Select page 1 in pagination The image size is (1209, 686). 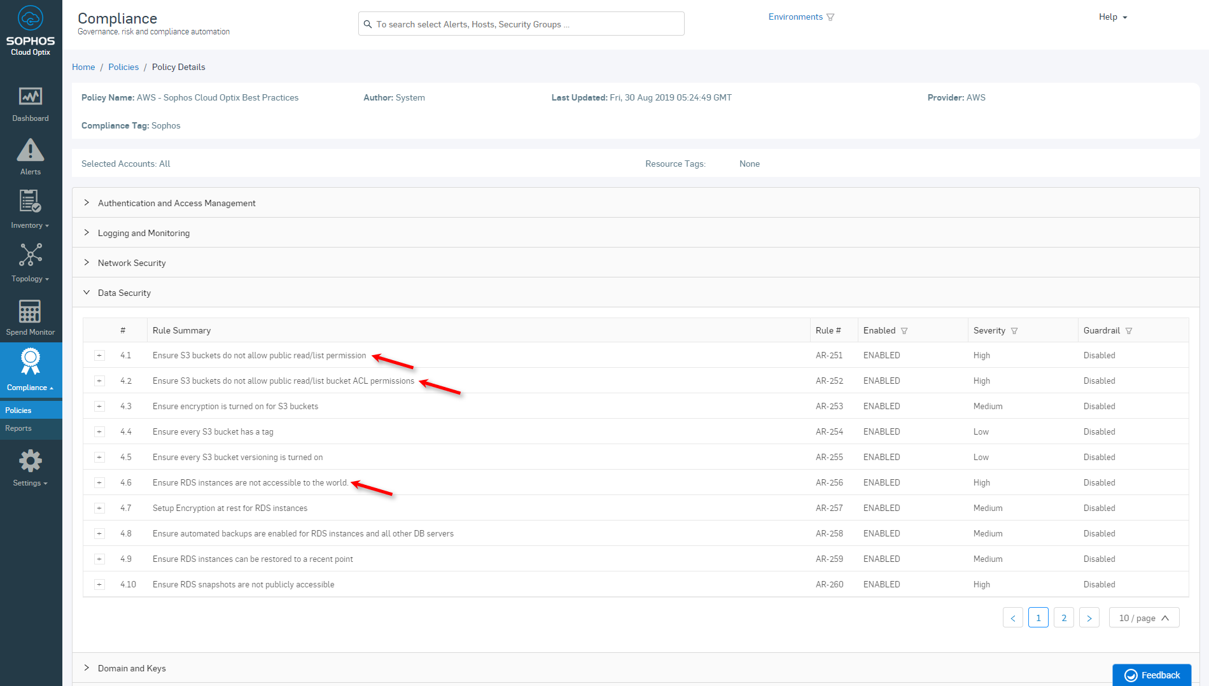(x=1038, y=618)
